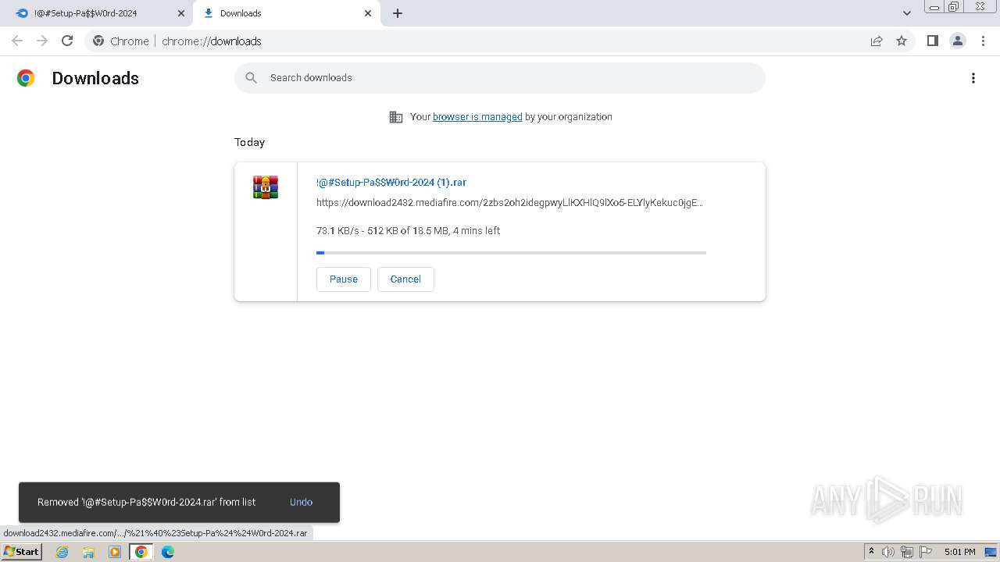Undo the removal from list

[x=301, y=502]
